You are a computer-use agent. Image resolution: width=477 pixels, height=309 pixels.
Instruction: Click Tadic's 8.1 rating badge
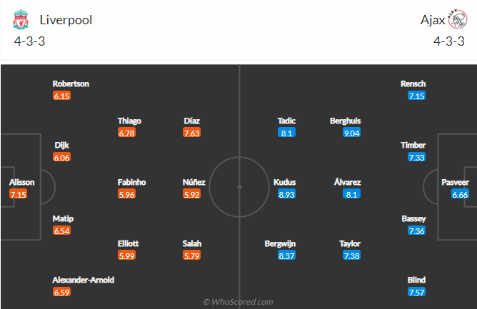[x=288, y=133]
